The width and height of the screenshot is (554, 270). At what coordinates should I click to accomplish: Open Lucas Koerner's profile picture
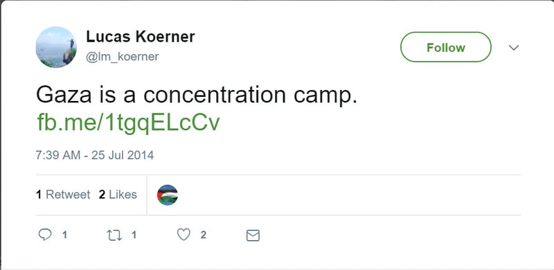[56, 47]
